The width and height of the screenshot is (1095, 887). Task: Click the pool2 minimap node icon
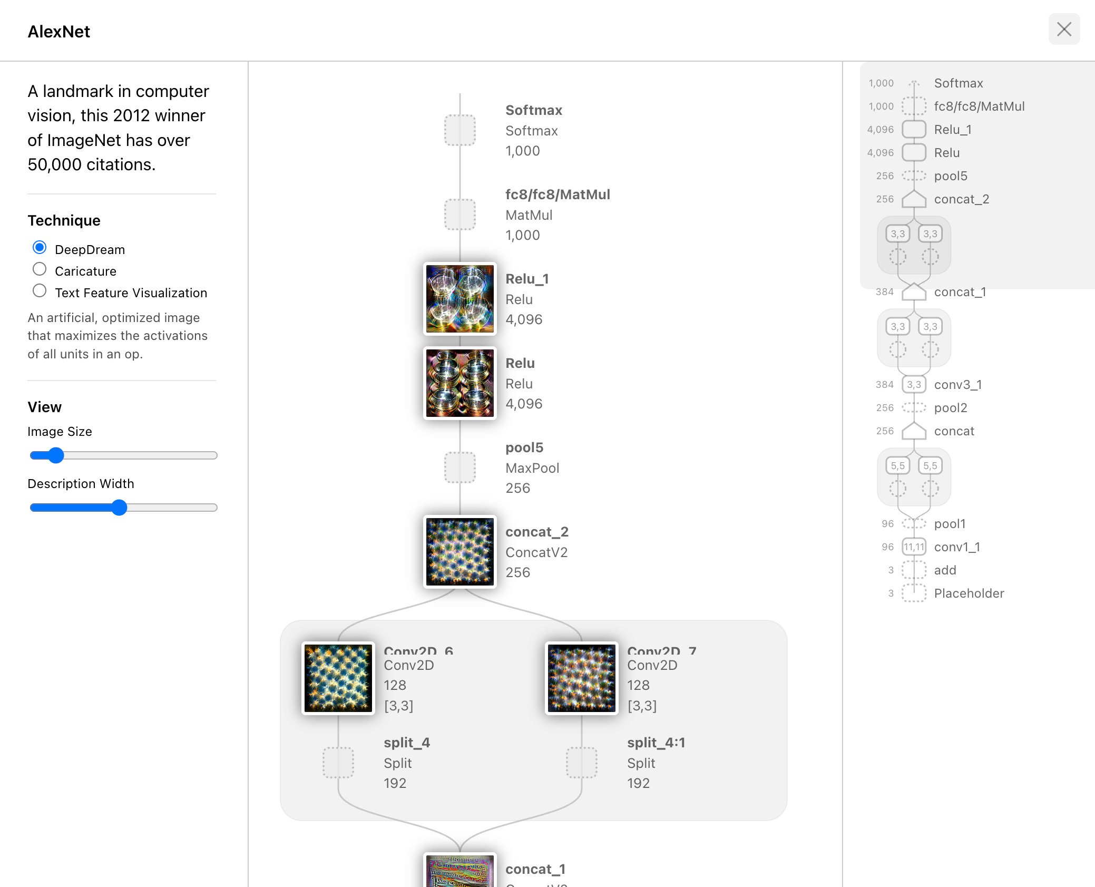point(914,408)
